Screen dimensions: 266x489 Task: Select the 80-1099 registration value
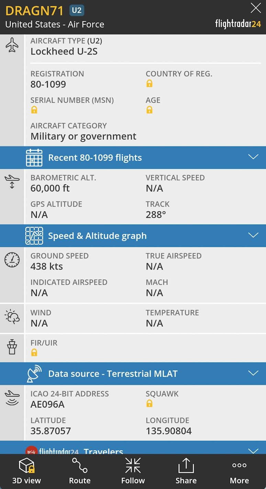(x=48, y=85)
